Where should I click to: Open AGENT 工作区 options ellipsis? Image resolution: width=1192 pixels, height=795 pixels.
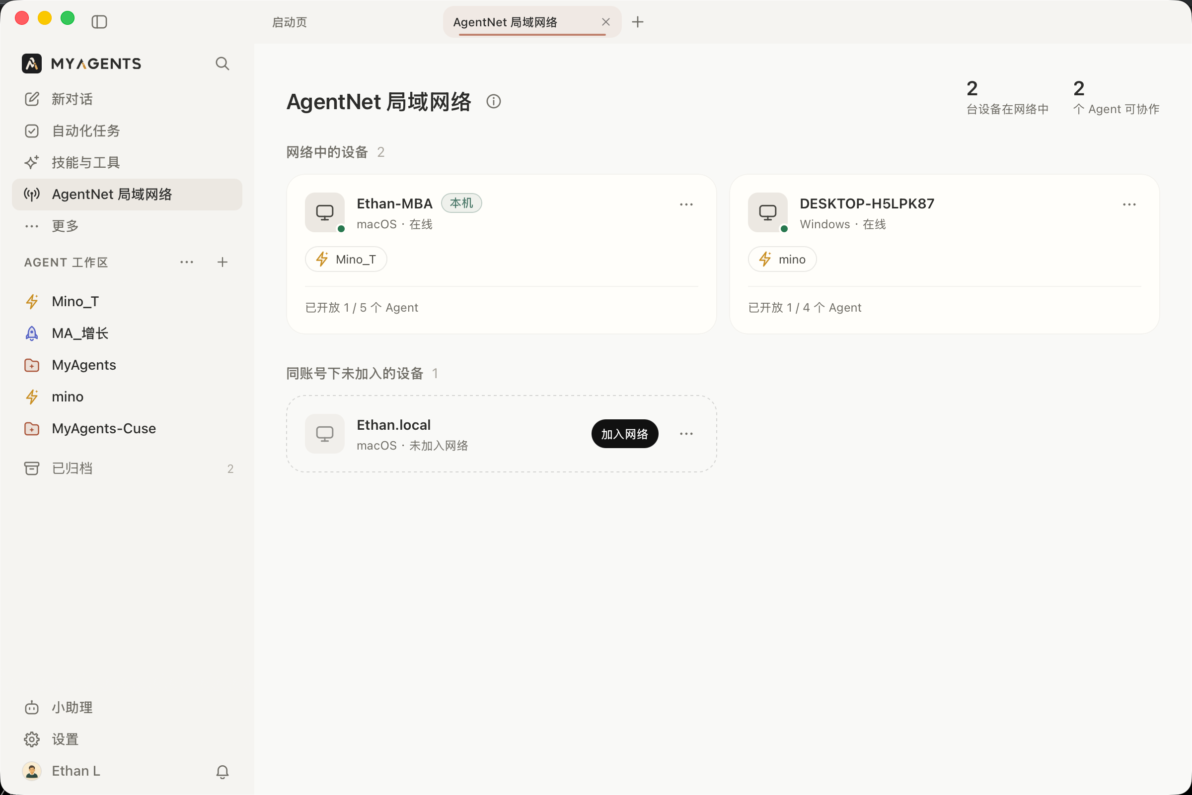[x=187, y=262]
